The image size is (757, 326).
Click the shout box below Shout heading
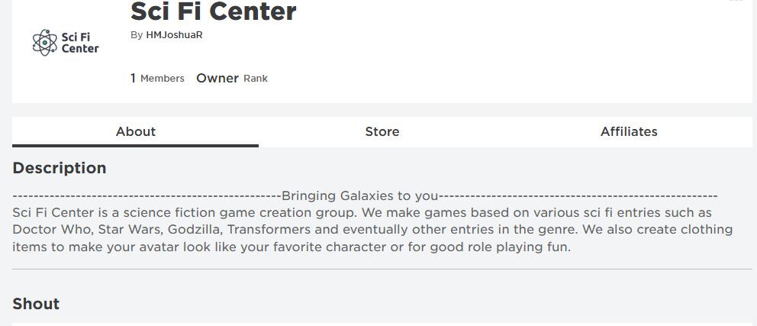(x=382, y=324)
